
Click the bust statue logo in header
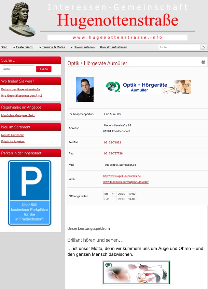[22, 20]
